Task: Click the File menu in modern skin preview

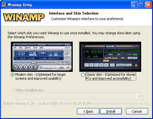Action: [x=15, y=48]
